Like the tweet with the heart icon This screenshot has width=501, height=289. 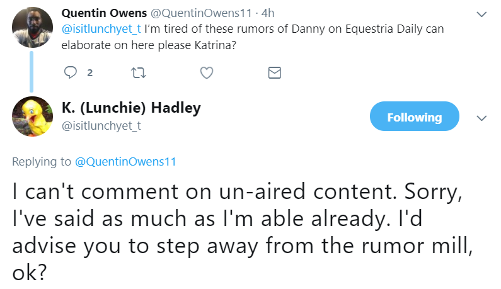click(205, 73)
